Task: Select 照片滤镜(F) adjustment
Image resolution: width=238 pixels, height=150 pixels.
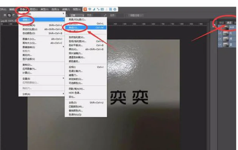Action: 86,53
